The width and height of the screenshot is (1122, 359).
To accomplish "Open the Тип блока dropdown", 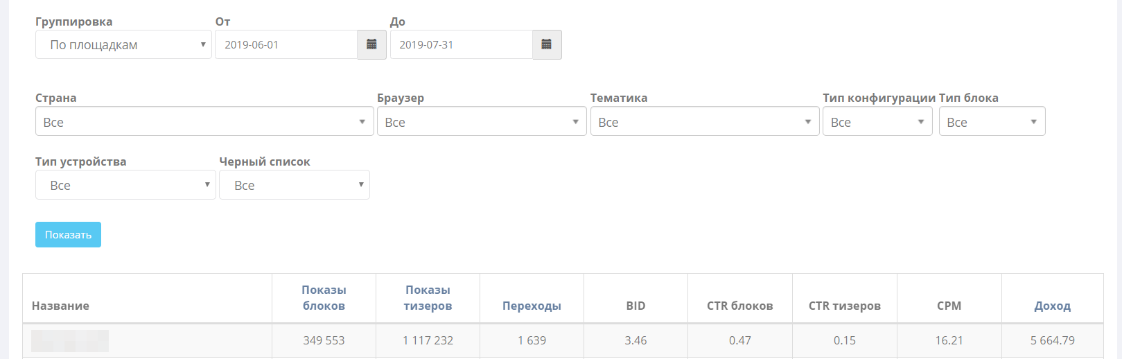I will [x=992, y=122].
